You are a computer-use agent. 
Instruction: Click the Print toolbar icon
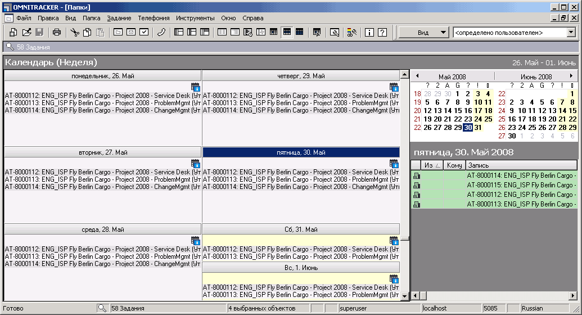point(56,32)
